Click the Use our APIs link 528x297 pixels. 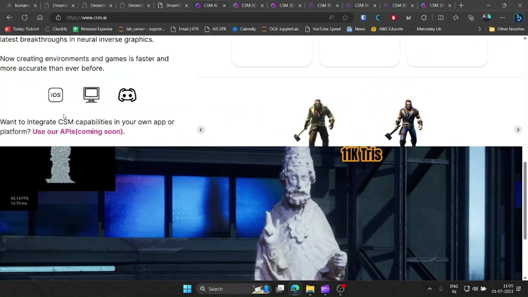coord(78,132)
